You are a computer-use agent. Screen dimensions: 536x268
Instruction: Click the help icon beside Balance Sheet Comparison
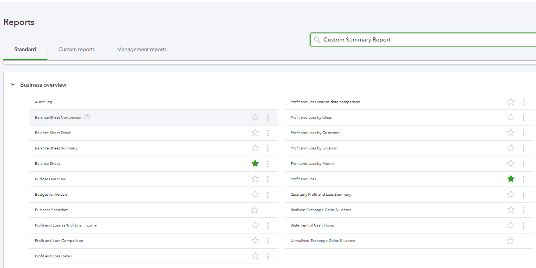pyautogui.click(x=87, y=117)
